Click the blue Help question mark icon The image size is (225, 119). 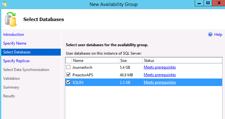210,34
